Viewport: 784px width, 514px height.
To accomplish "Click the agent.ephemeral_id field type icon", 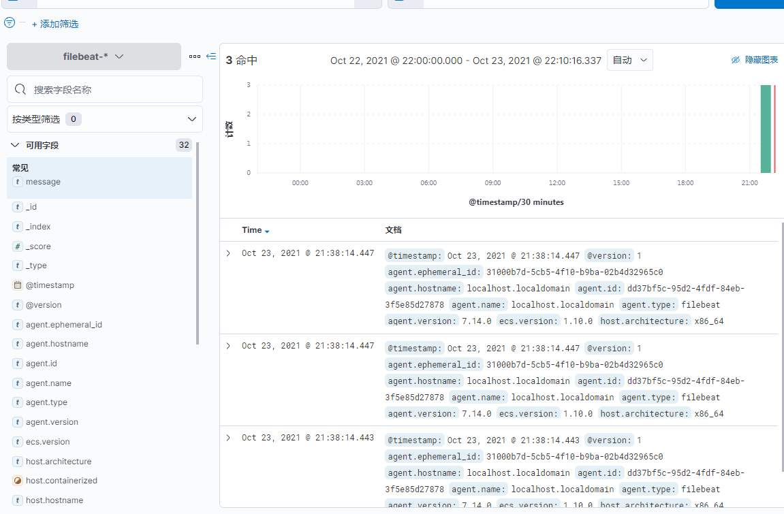I will click(18, 325).
